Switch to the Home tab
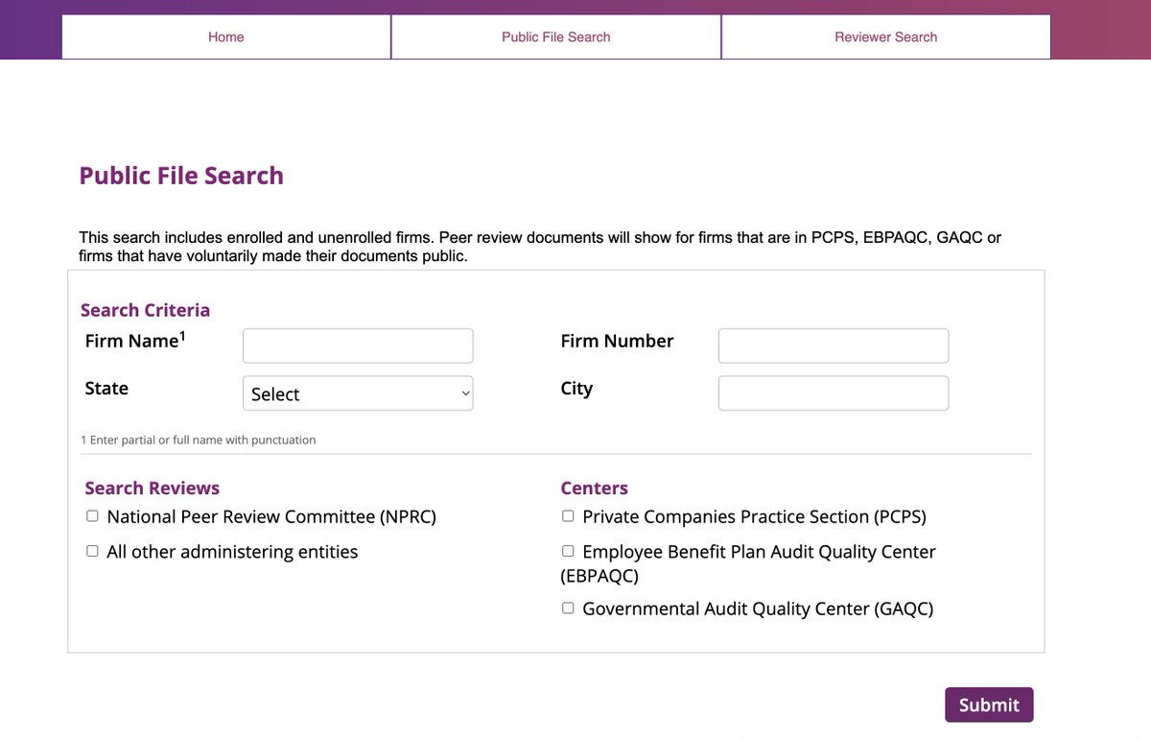The width and height of the screenshot is (1151, 739). (225, 36)
